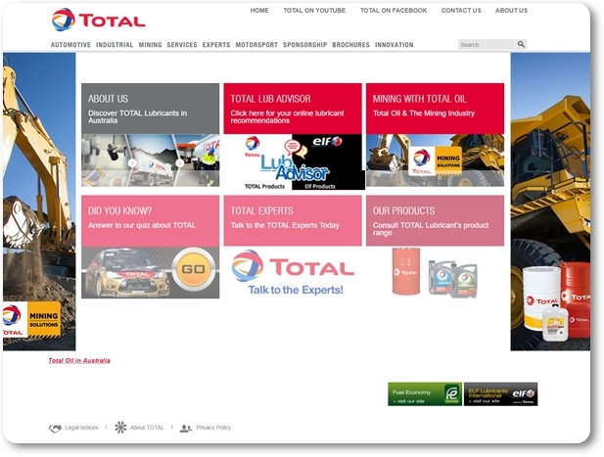Open the ELF Lubricants International banner
The height and width of the screenshot is (457, 604).
500,393
